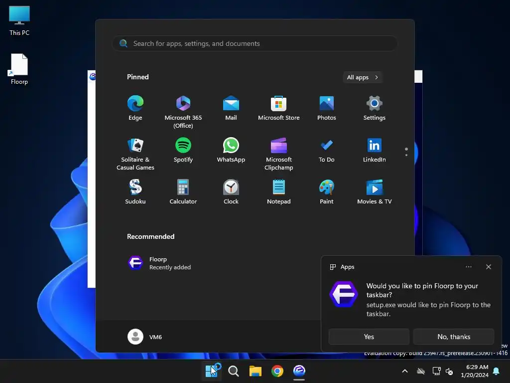Open VM6 user account menu
Viewport: 510px width, 383px height.
coord(145,337)
